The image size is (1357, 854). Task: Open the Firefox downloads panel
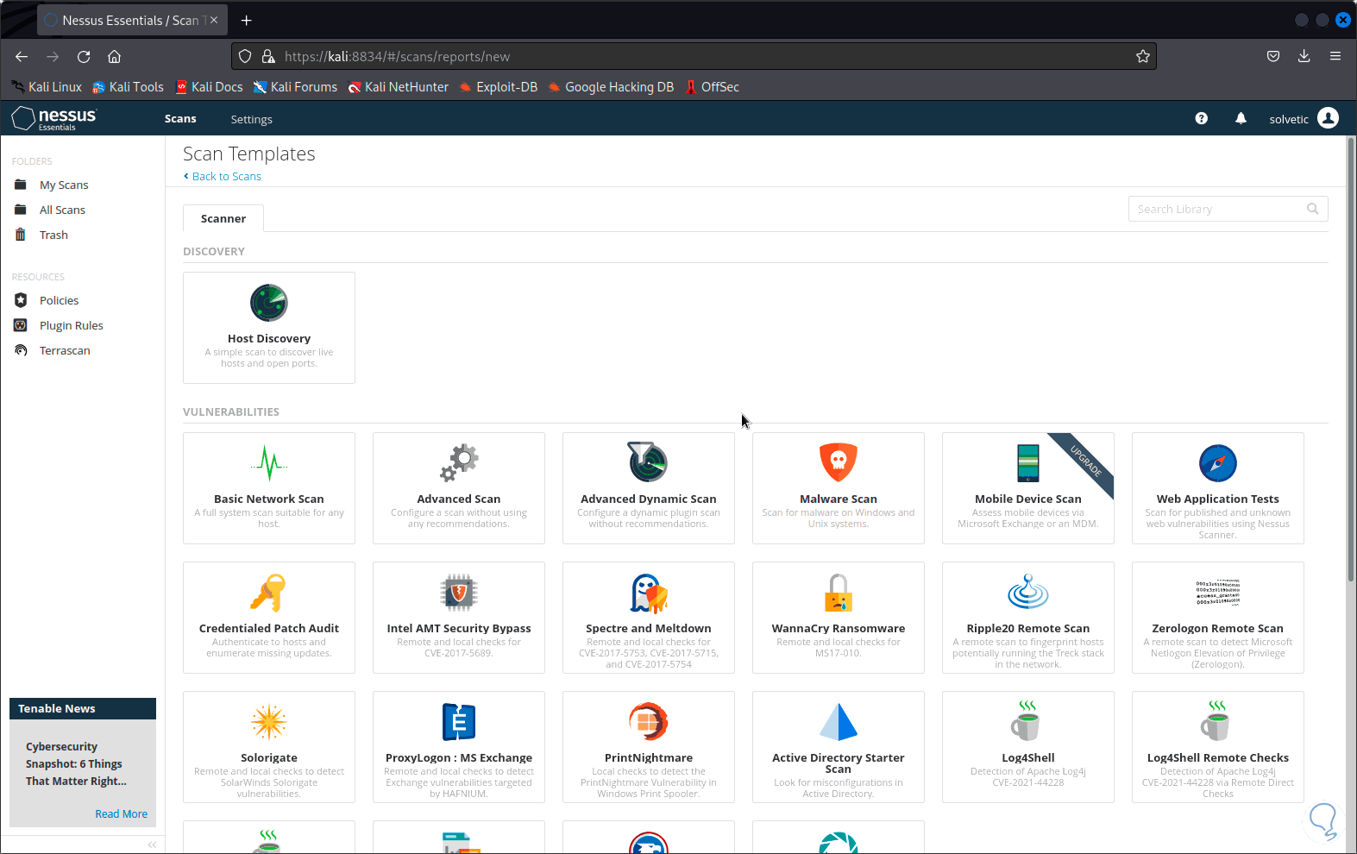coord(1304,56)
